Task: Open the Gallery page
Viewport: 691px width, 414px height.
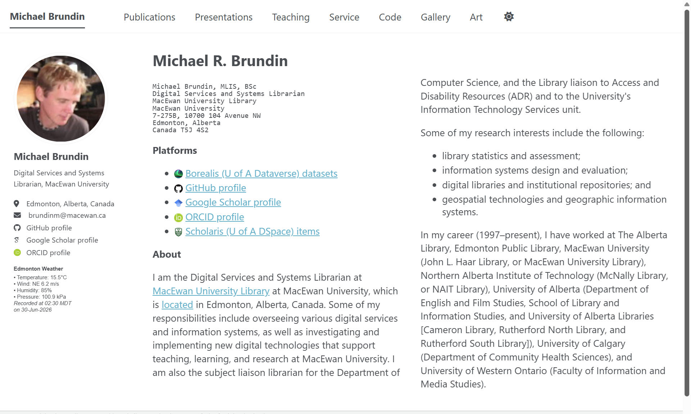Action: [435, 17]
